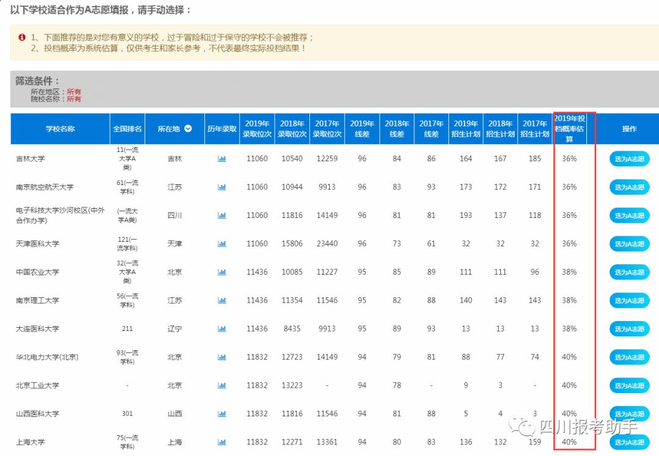Screen dimensions: 659x456
Task: Click the 2017年招生计划 column header
Action: [535, 129]
